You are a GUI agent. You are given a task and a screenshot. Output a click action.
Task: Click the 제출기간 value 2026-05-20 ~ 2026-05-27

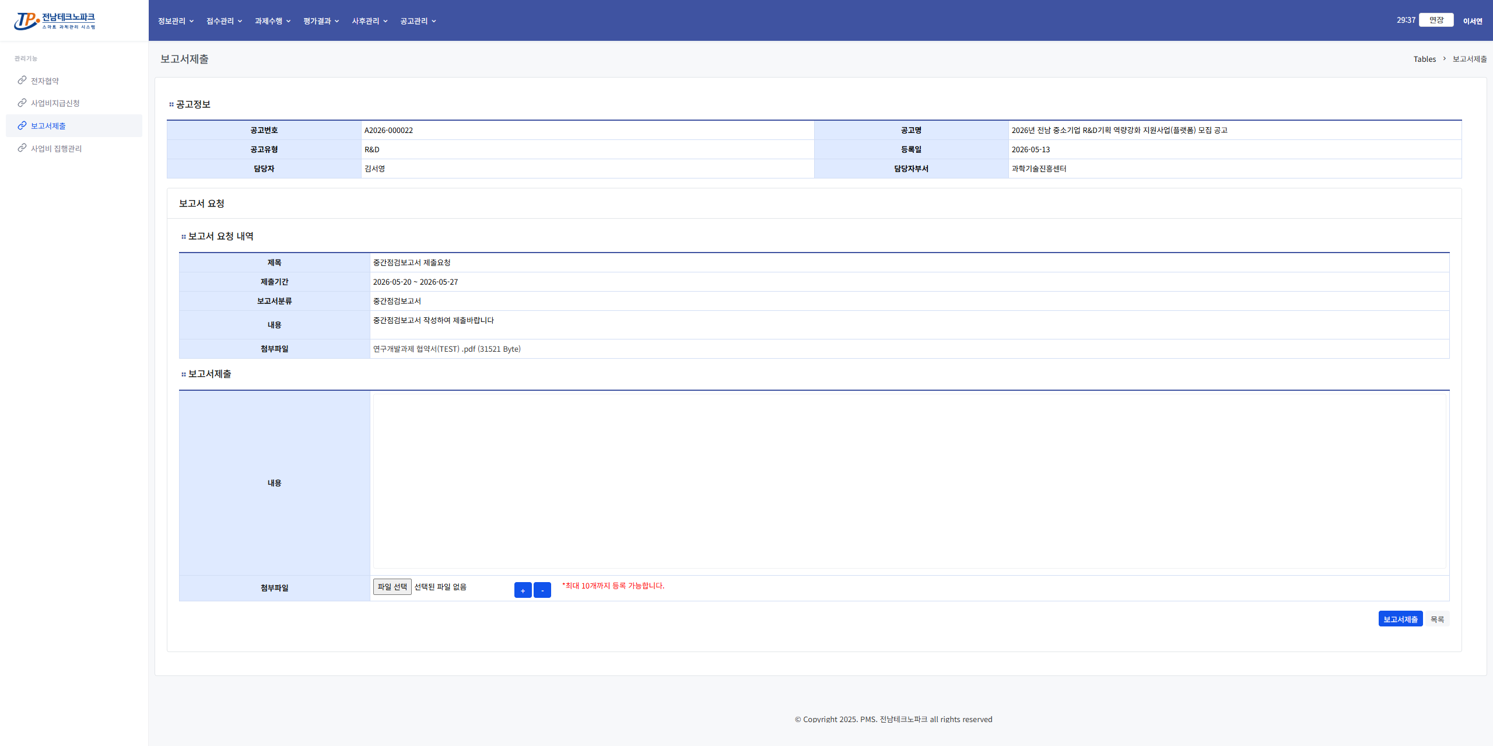(415, 282)
